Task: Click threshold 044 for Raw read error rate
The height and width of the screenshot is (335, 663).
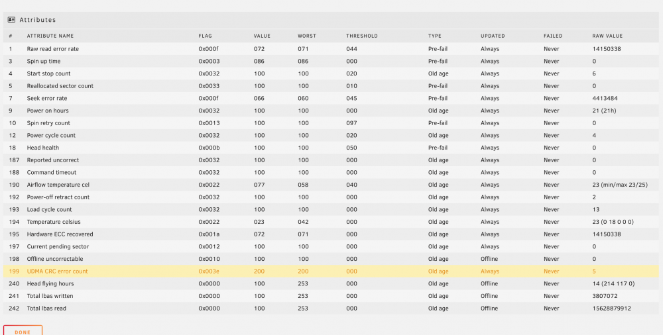Action: point(352,49)
